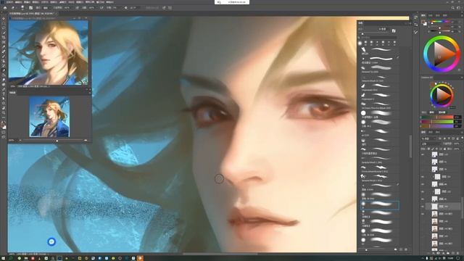Select the first brush preset in the brush list

[x=380, y=50]
